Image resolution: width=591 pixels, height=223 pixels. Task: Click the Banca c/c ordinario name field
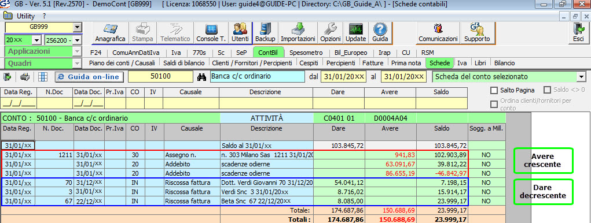pos(257,77)
